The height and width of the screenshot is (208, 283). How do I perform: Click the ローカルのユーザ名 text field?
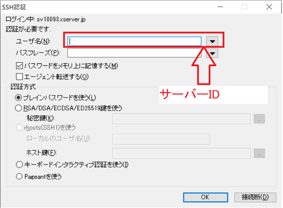click(161, 139)
